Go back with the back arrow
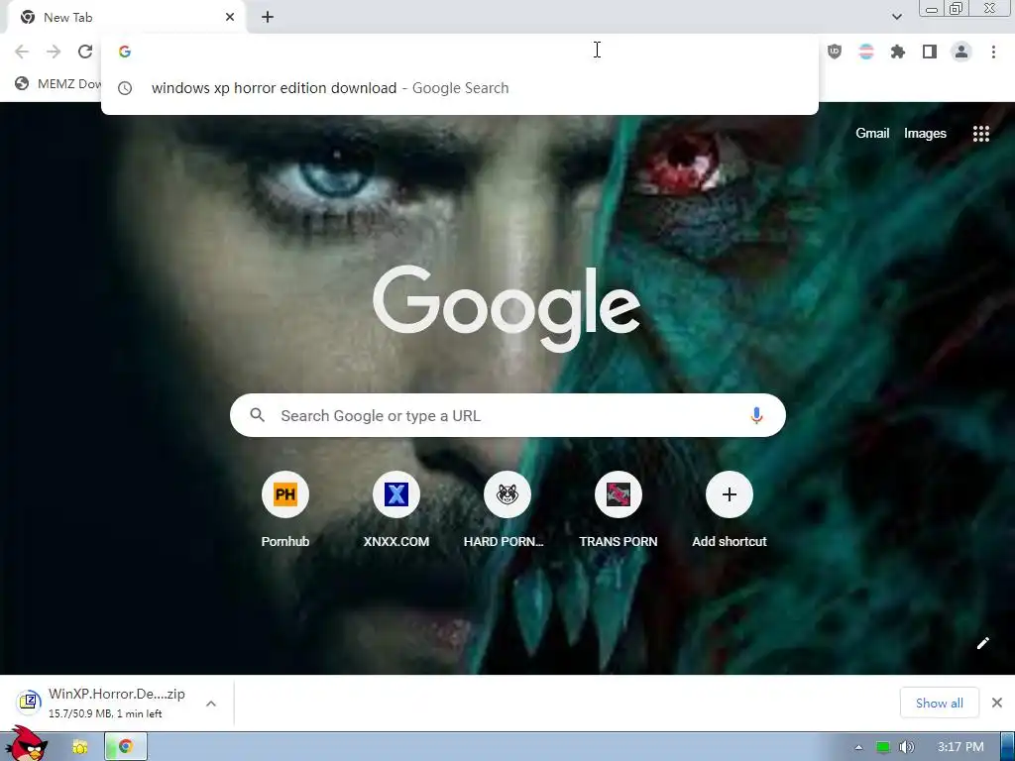The width and height of the screenshot is (1015, 761). pos(22,52)
